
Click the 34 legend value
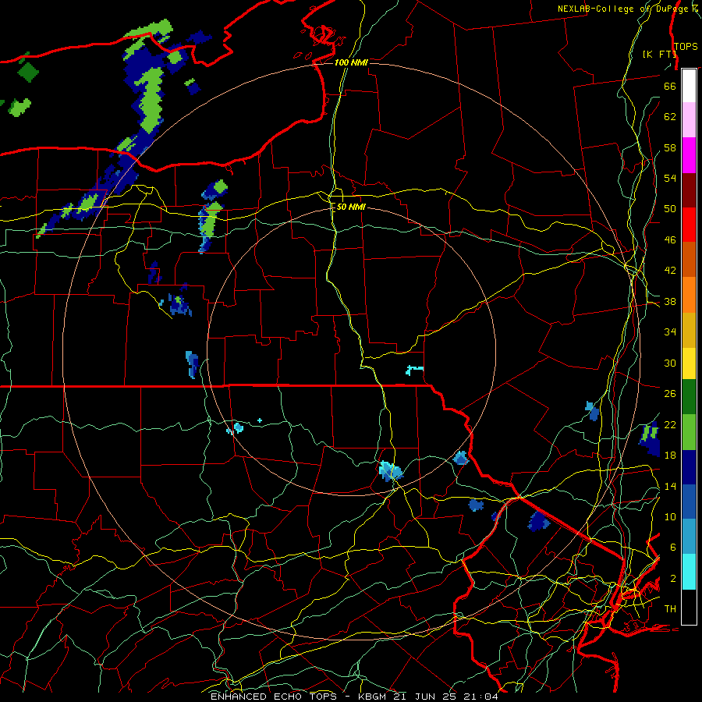[670, 331]
